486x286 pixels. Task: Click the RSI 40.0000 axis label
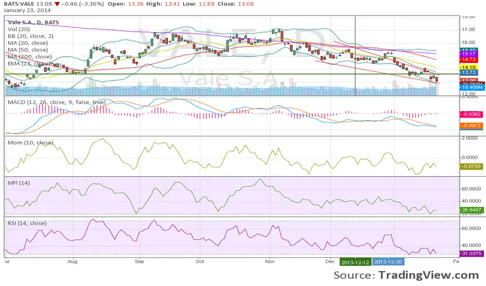[471, 245]
